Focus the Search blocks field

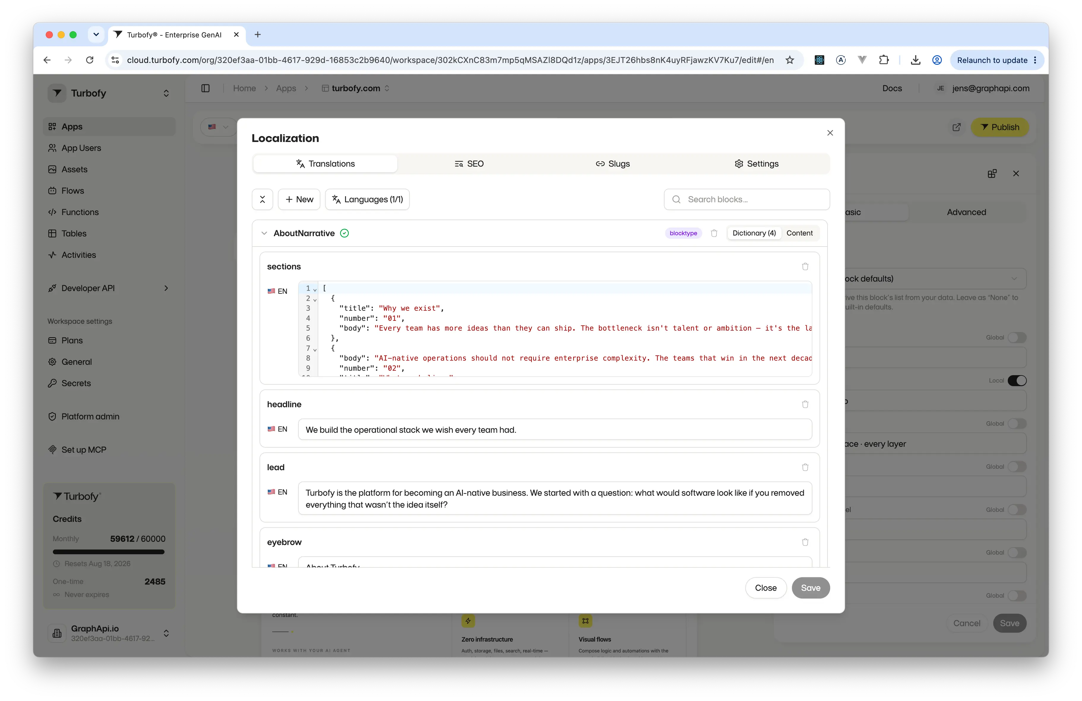pos(747,199)
